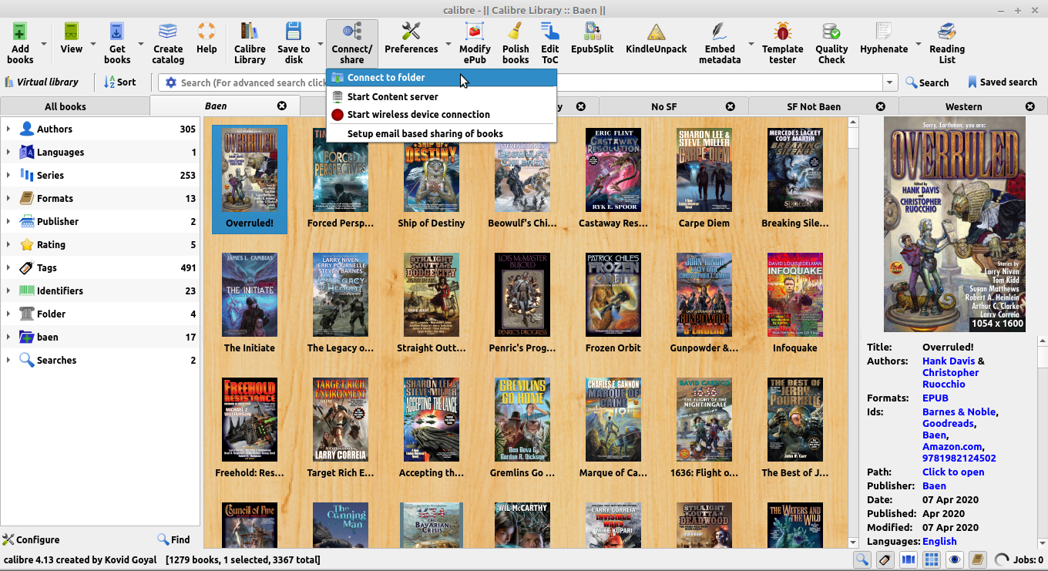This screenshot has width=1048, height=571.
Task: Select Setup email based sharing of books
Action: click(x=442, y=133)
